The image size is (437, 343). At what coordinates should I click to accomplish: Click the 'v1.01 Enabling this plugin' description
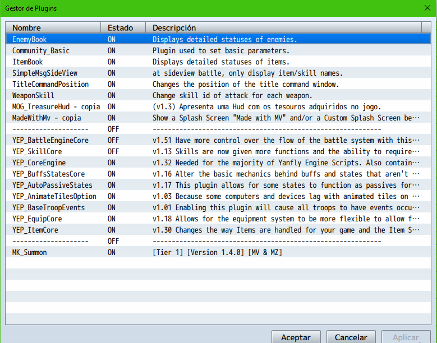tap(286, 207)
